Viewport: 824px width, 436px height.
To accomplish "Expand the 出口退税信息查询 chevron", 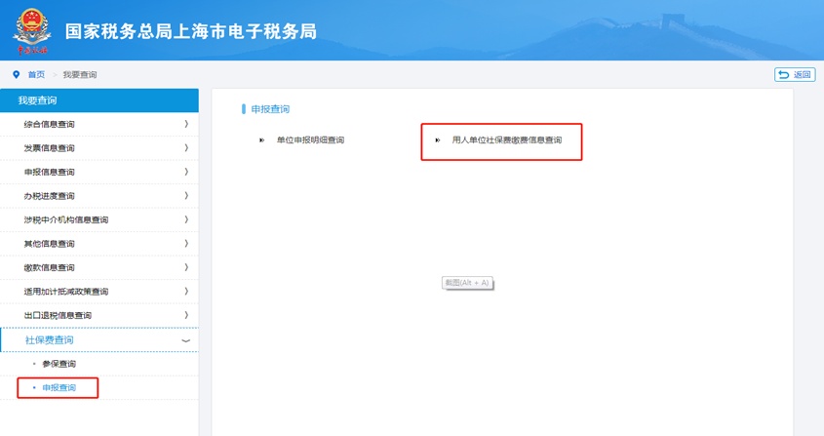I will [186, 316].
